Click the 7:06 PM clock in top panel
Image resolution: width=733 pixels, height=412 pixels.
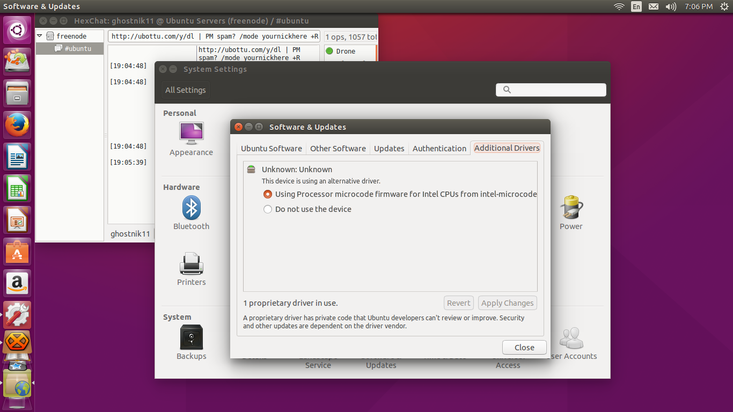[x=699, y=6]
